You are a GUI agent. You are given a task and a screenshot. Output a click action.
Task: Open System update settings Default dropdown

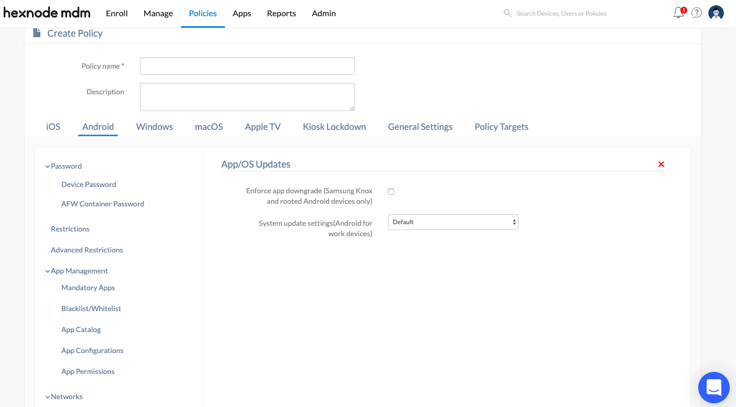(453, 222)
